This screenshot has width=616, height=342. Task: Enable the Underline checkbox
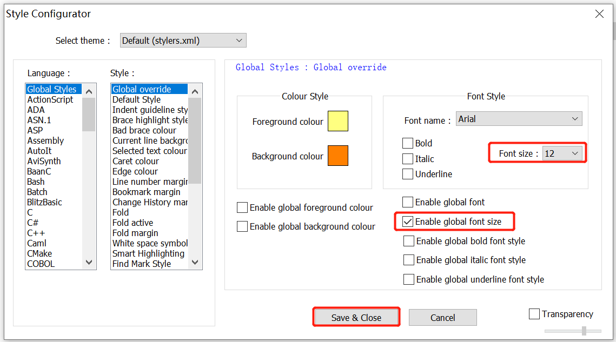(409, 173)
